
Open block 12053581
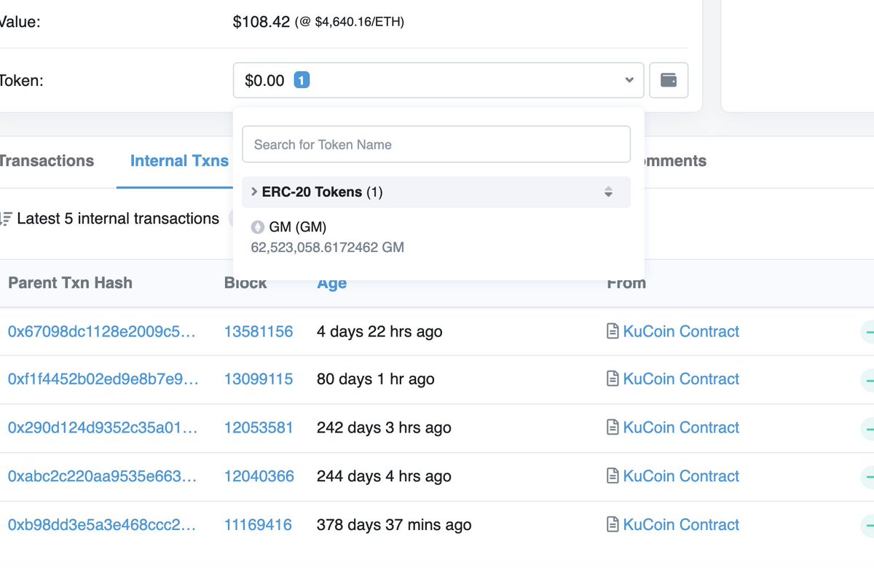pos(259,427)
